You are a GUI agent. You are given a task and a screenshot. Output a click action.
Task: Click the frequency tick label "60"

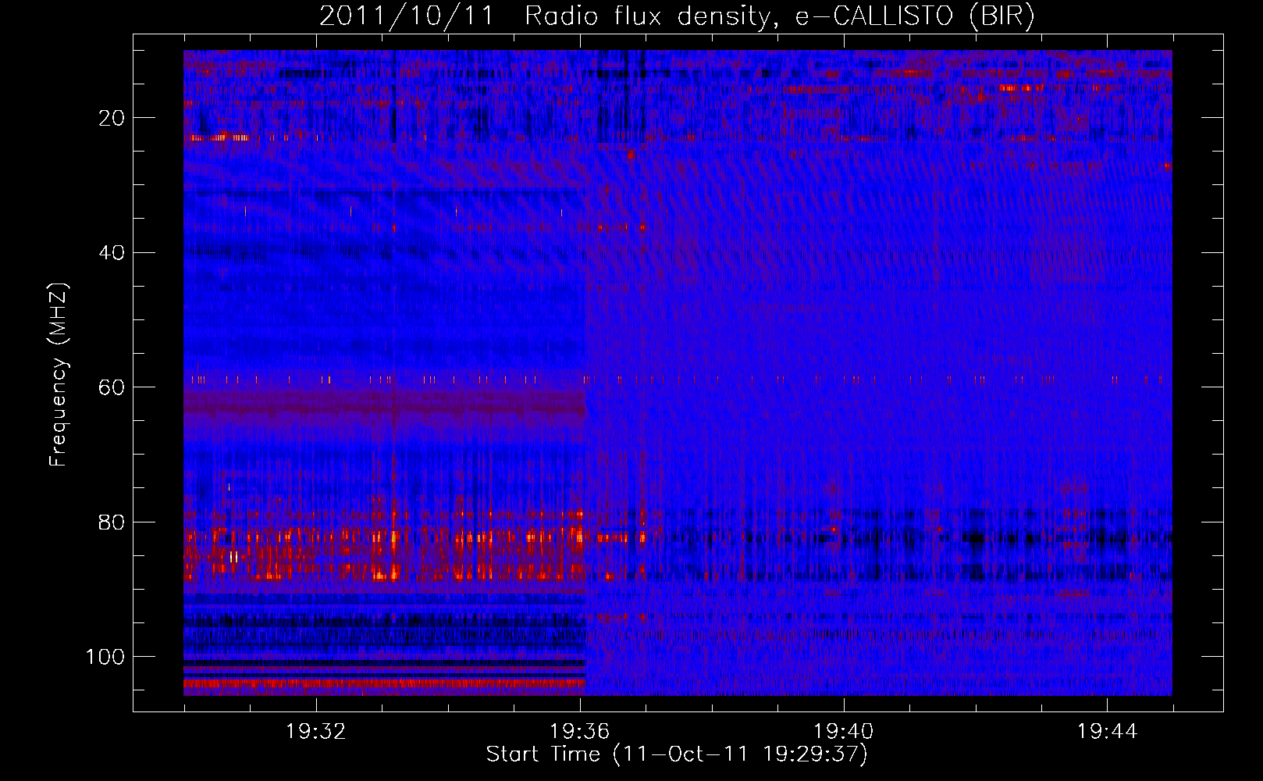(112, 387)
